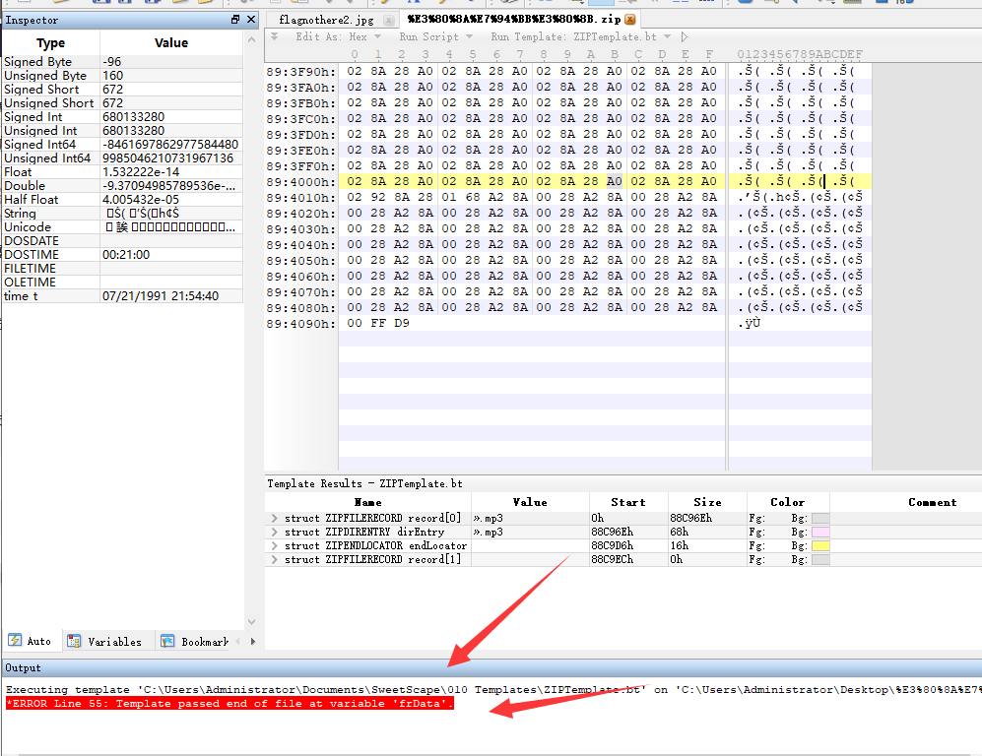Click the Half Float row in Inspector

(123, 200)
